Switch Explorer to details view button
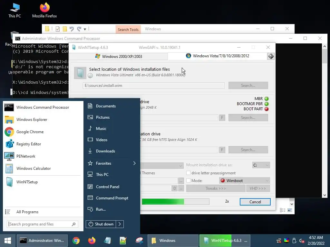 click(283, 210)
